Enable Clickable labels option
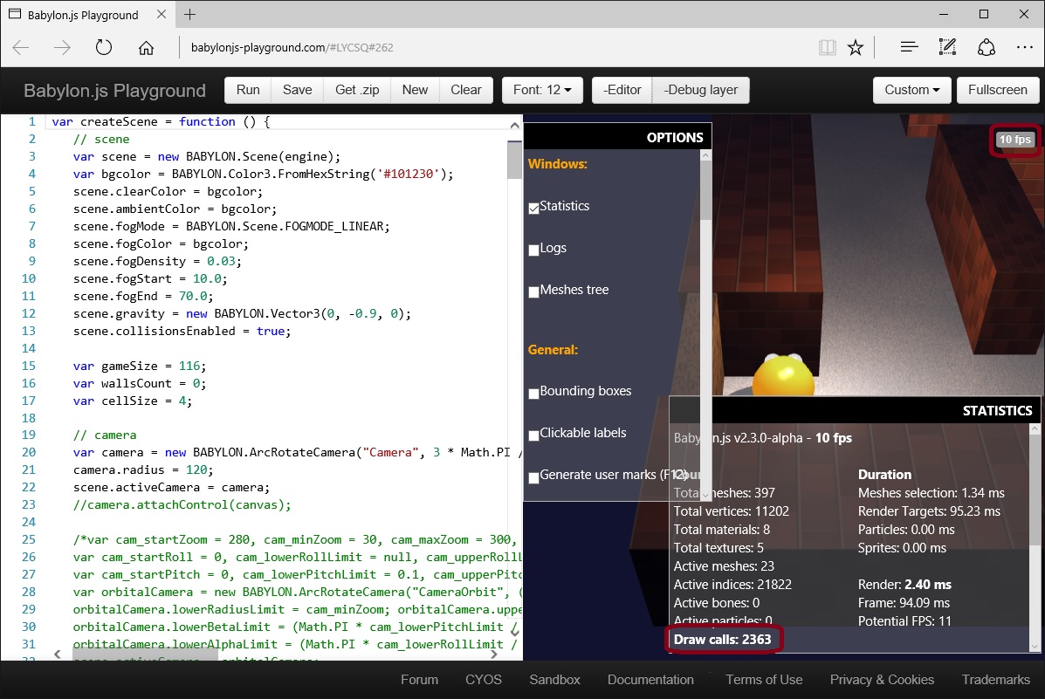The image size is (1045, 699). tap(533, 435)
